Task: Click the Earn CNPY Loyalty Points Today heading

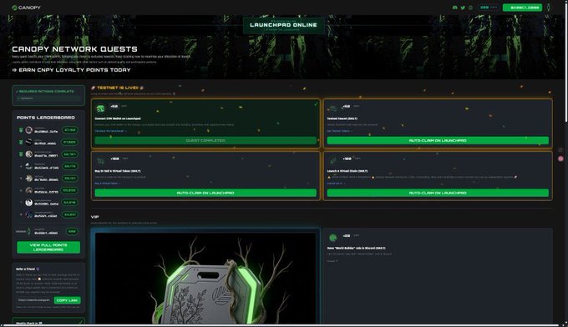Action: 71,70
